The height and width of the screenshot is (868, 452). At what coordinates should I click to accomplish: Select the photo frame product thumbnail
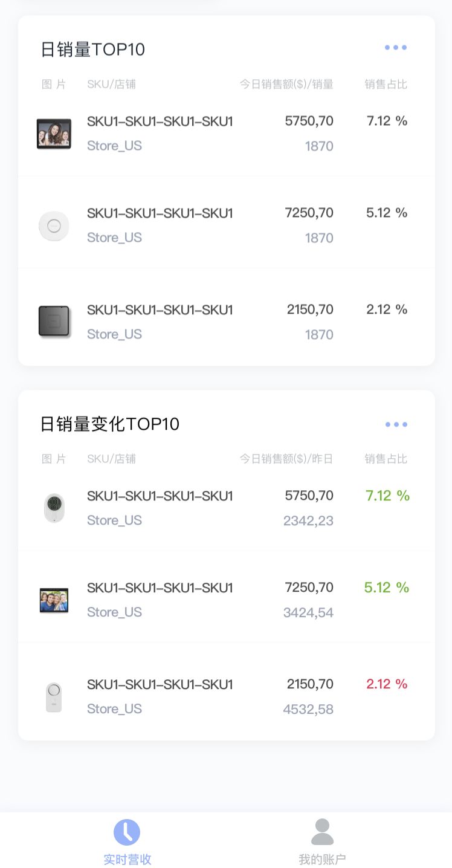(x=54, y=134)
